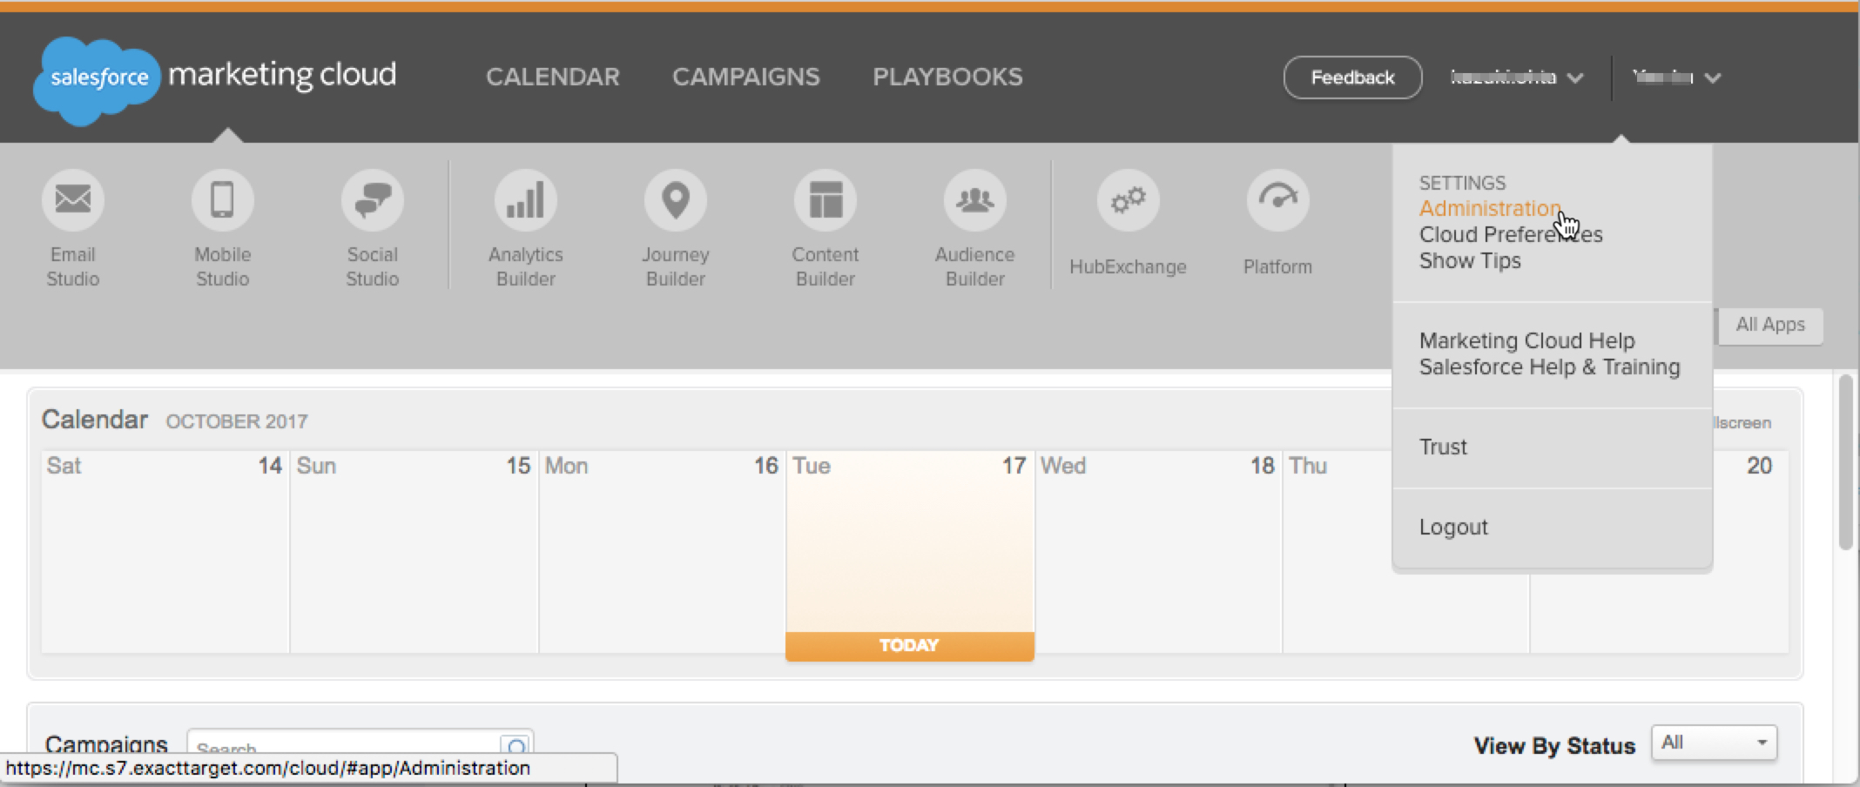Click the Feedback button
This screenshot has width=1860, height=787.
tap(1352, 77)
